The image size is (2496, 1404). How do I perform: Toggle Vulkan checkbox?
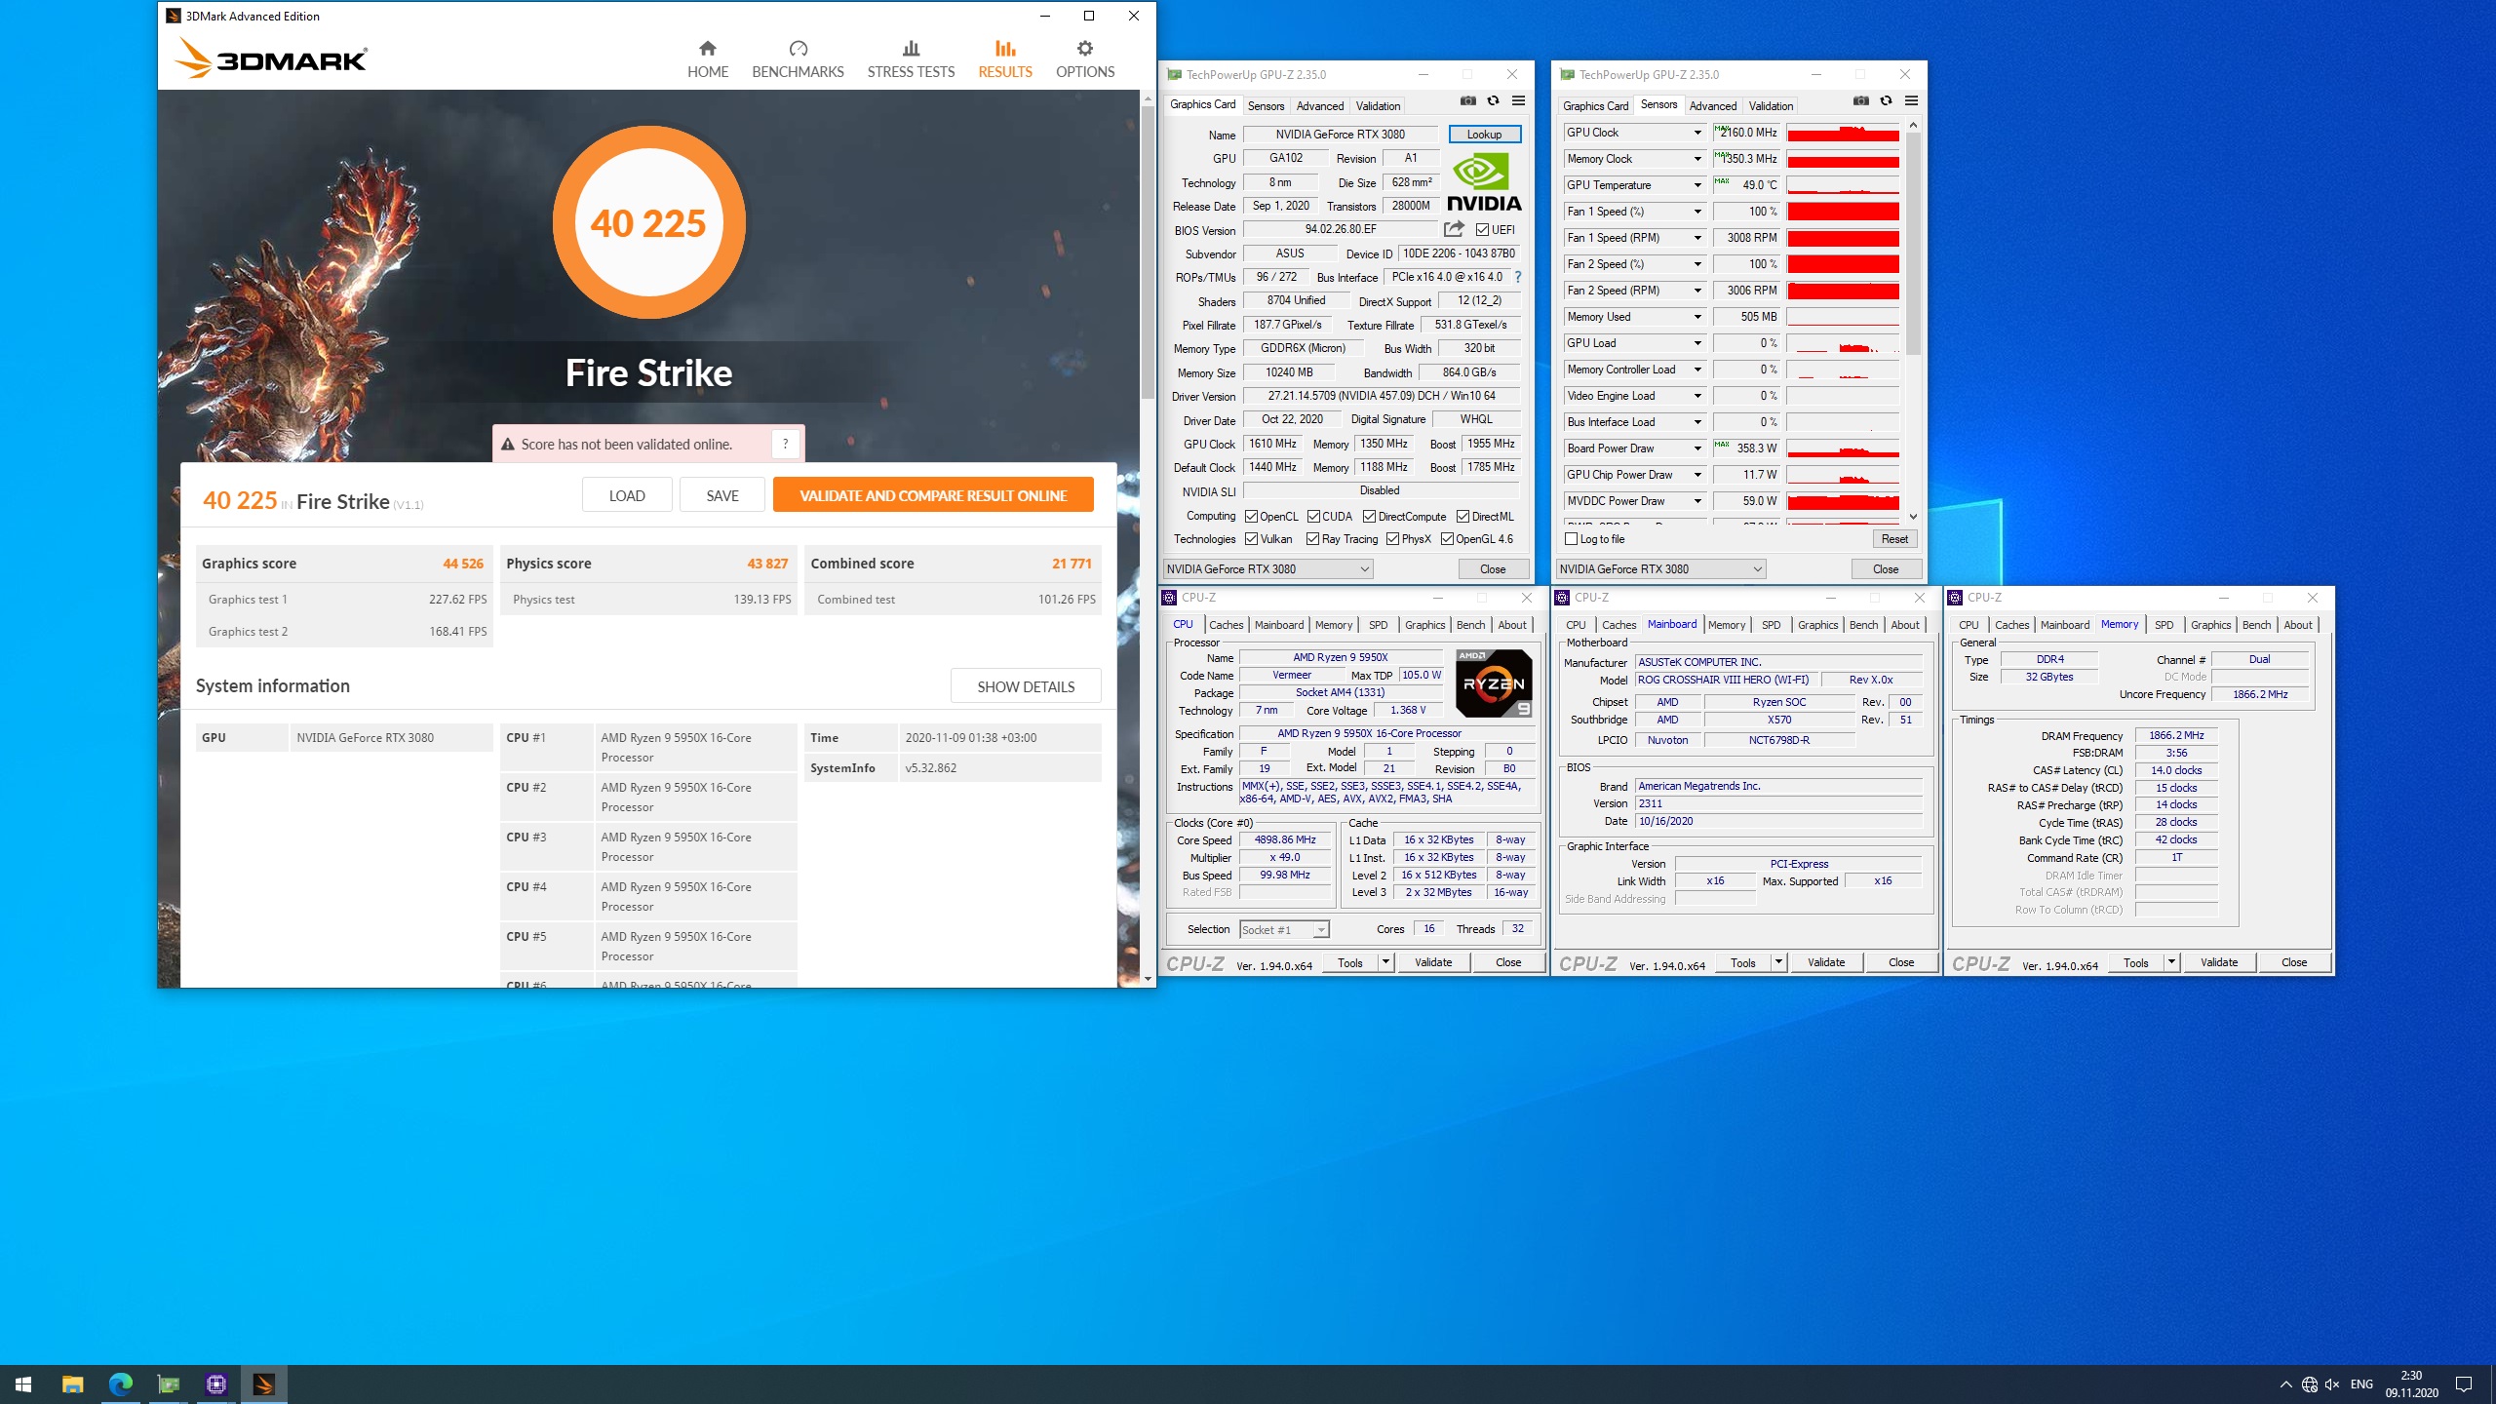[1251, 539]
